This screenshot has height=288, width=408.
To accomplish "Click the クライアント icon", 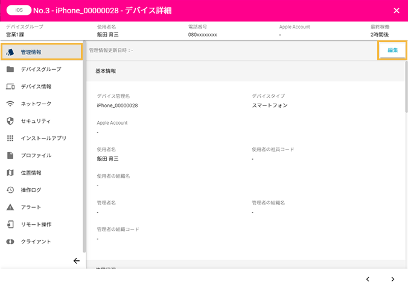I will (x=10, y=242).
